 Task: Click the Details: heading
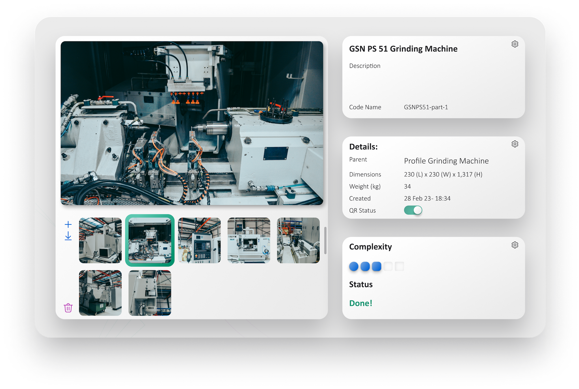363,147
